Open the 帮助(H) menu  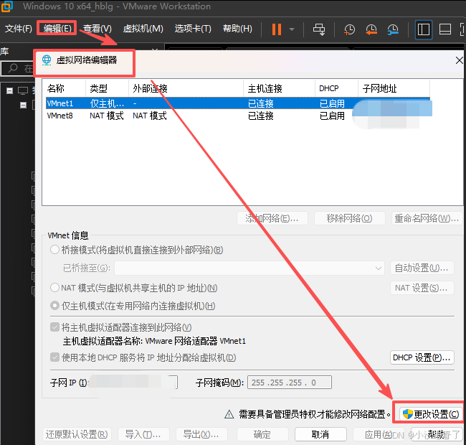tap(237, 29)
